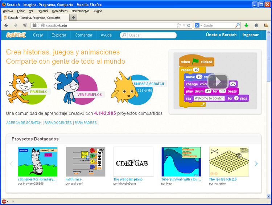
Task: Click the Ingresar login link
Action: tap(251, 35)
